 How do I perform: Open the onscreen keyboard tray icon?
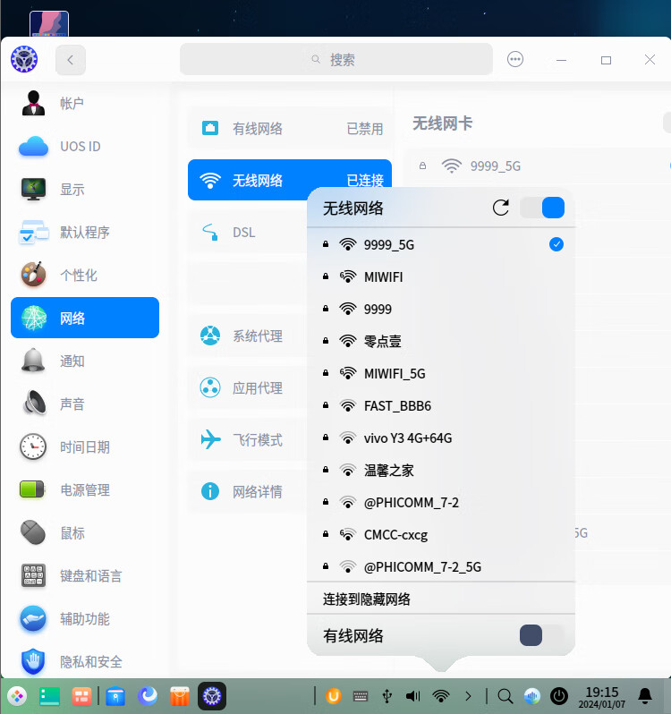360,696
